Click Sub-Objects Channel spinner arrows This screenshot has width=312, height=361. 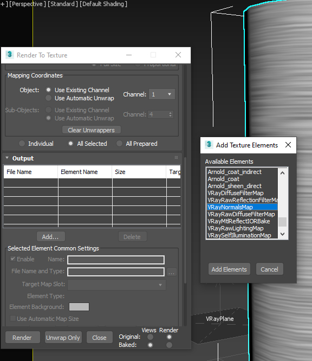(x=170, y=114)
